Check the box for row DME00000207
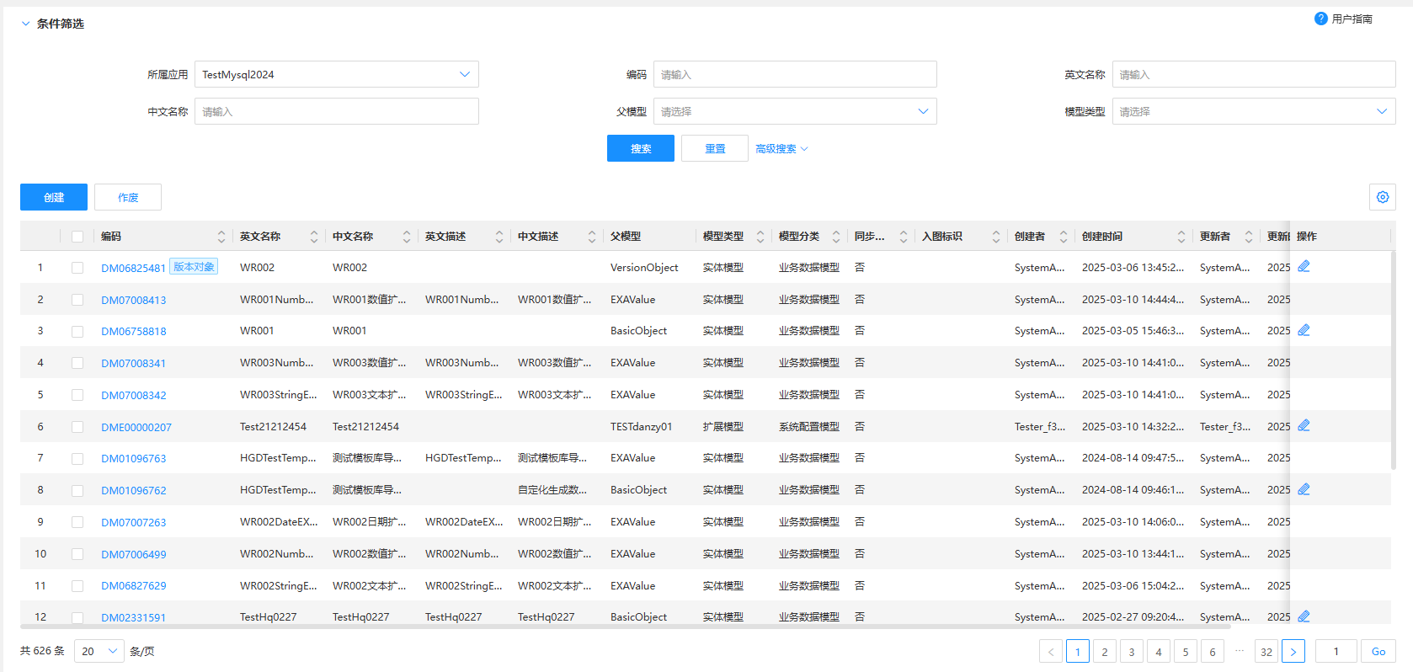The width and height of the screenshot is (1413, 672). click(x=77, y=427)
